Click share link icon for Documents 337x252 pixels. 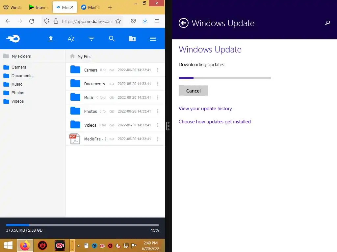tap(112, 84)
